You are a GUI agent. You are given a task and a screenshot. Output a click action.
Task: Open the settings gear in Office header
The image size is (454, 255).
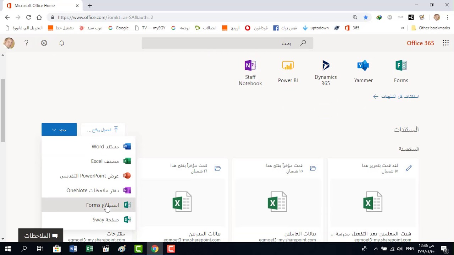[44, 43]
